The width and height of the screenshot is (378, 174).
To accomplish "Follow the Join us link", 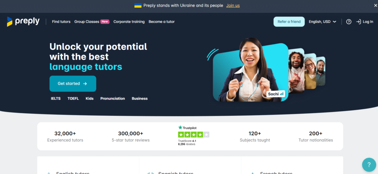I will pyautogui.click(x=233, y=6).
